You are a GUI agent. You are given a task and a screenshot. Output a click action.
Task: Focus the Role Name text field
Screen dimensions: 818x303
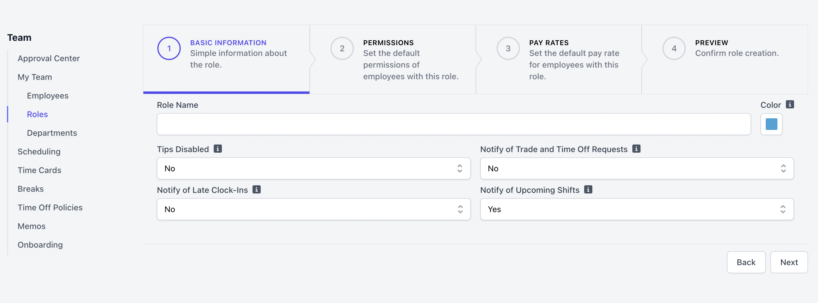pos(453,124)
